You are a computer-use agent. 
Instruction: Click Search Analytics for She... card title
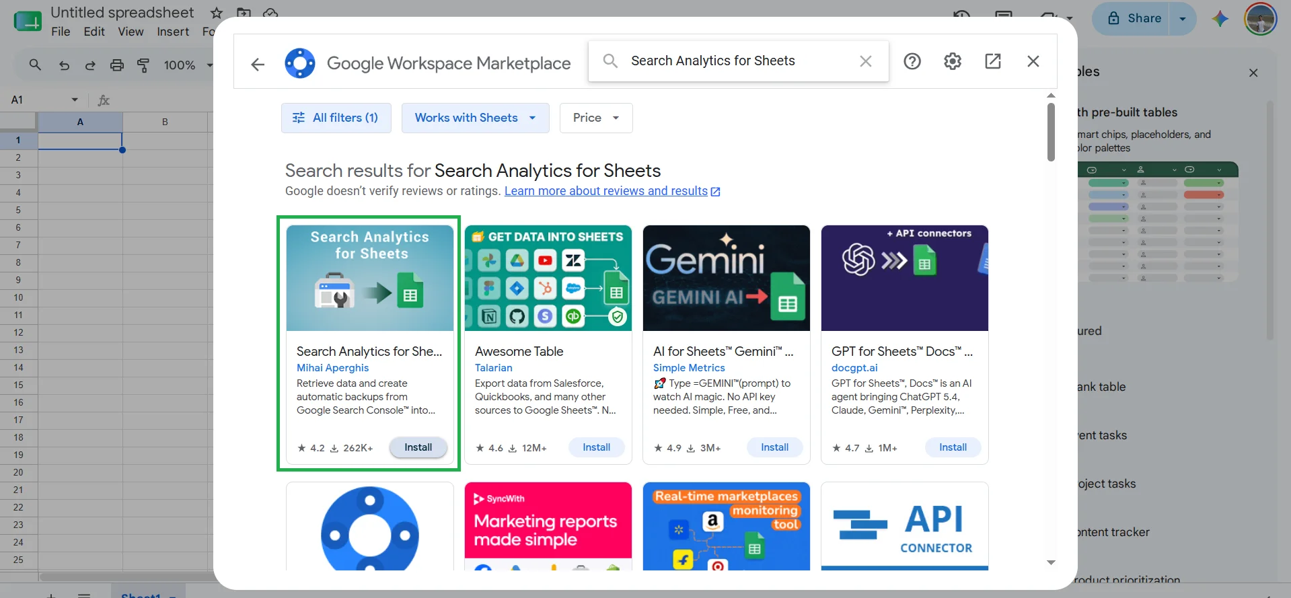tap(369, 351)
